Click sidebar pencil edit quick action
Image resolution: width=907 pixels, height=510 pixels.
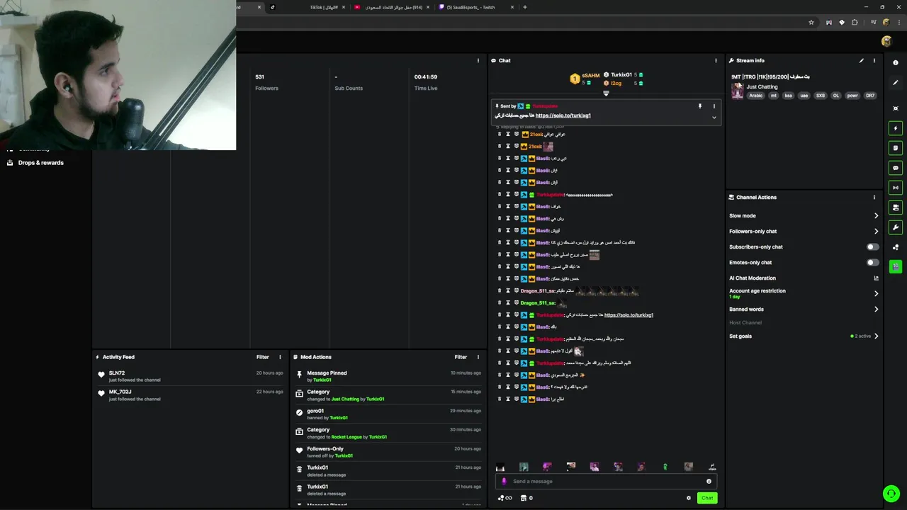pyautogui.click(x=896, y=83)
